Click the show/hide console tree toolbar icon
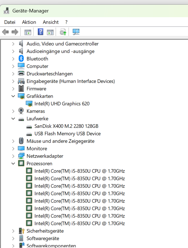The width and height of the screenshot is (188, 248). (x=28, y=32)
